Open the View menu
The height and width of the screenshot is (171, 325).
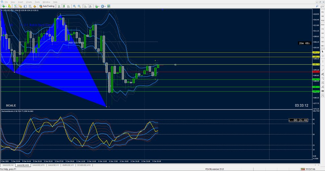coord(13,2)
